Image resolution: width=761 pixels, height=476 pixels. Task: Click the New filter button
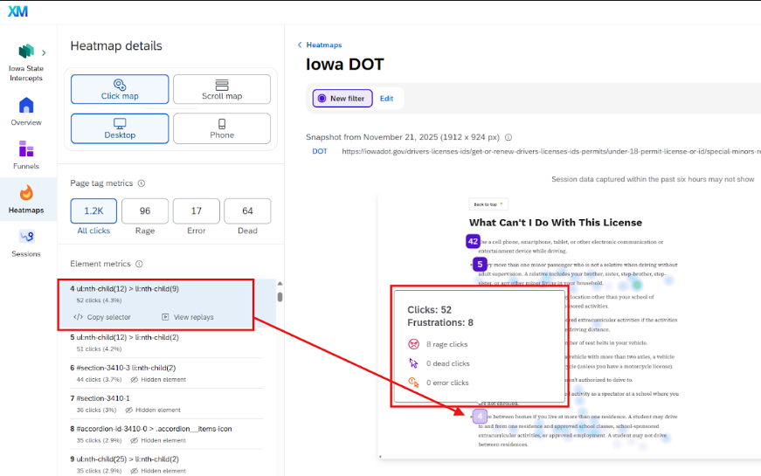click(x=343, y=99)
